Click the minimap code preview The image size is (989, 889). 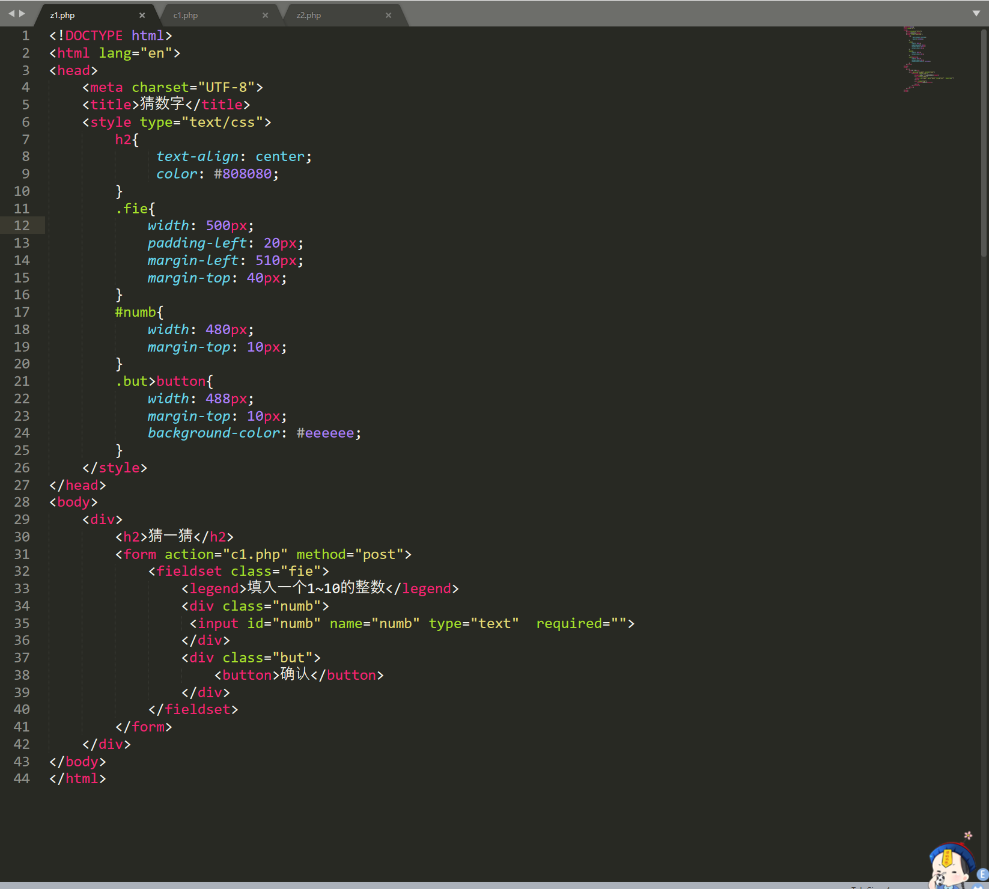point(925,60)
